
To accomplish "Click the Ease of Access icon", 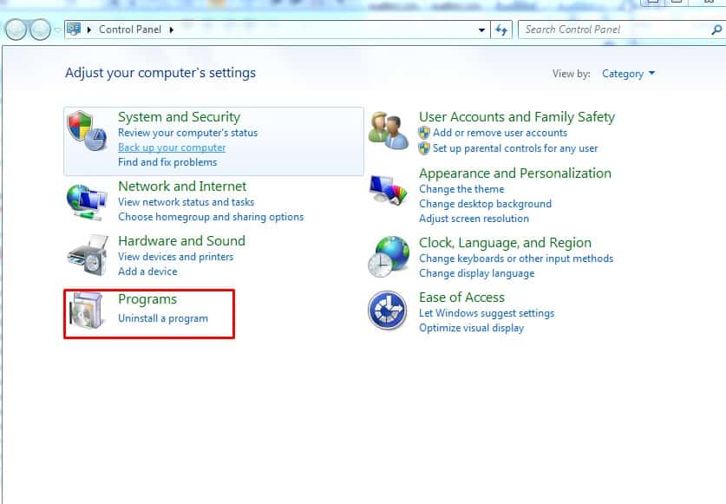I will [388, 310].
